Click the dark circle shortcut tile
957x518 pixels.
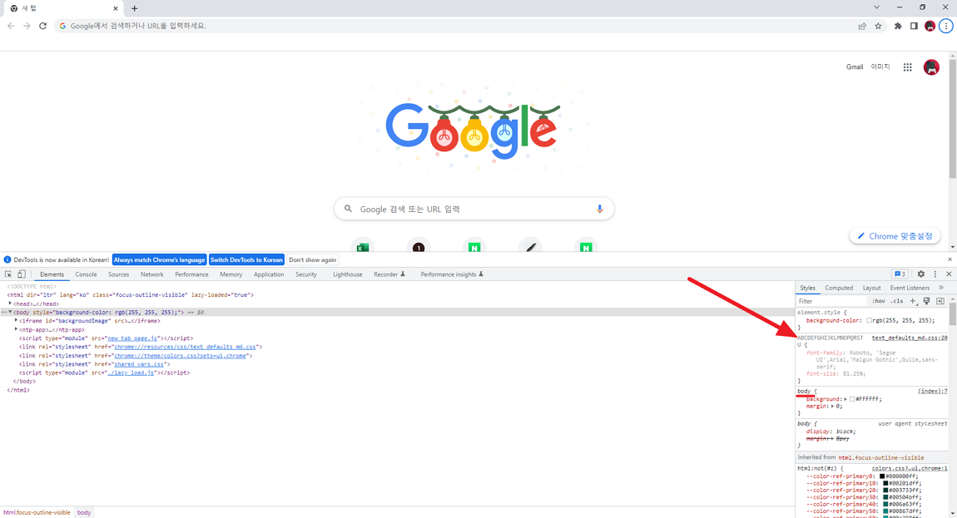click(419, 247)
